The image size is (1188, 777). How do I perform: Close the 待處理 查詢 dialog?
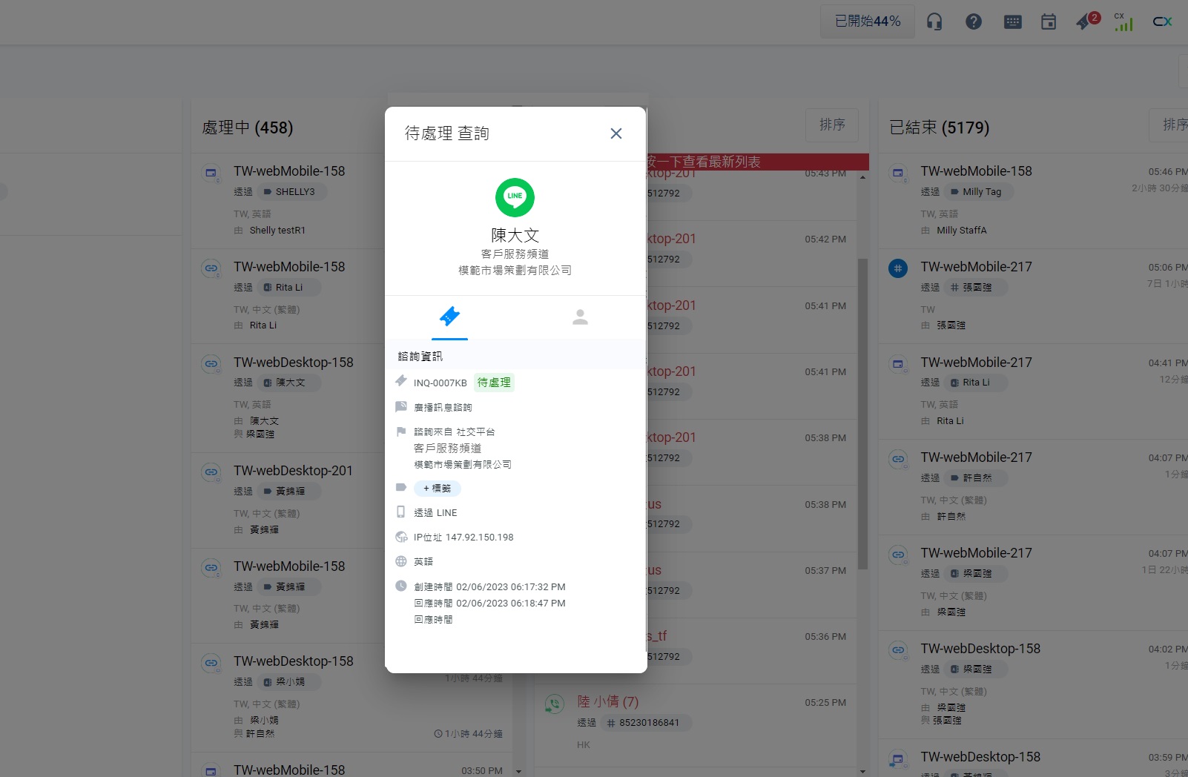coord(616,133)
